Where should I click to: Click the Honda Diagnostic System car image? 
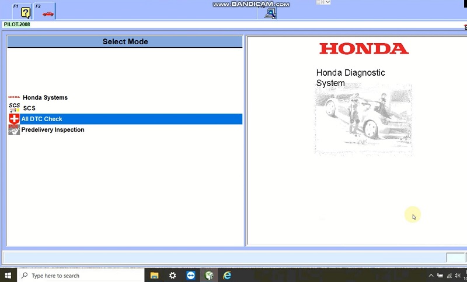(x=363, y=119)
